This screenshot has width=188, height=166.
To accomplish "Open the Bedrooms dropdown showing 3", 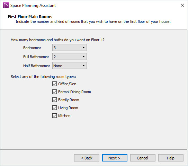I will 70,48.
